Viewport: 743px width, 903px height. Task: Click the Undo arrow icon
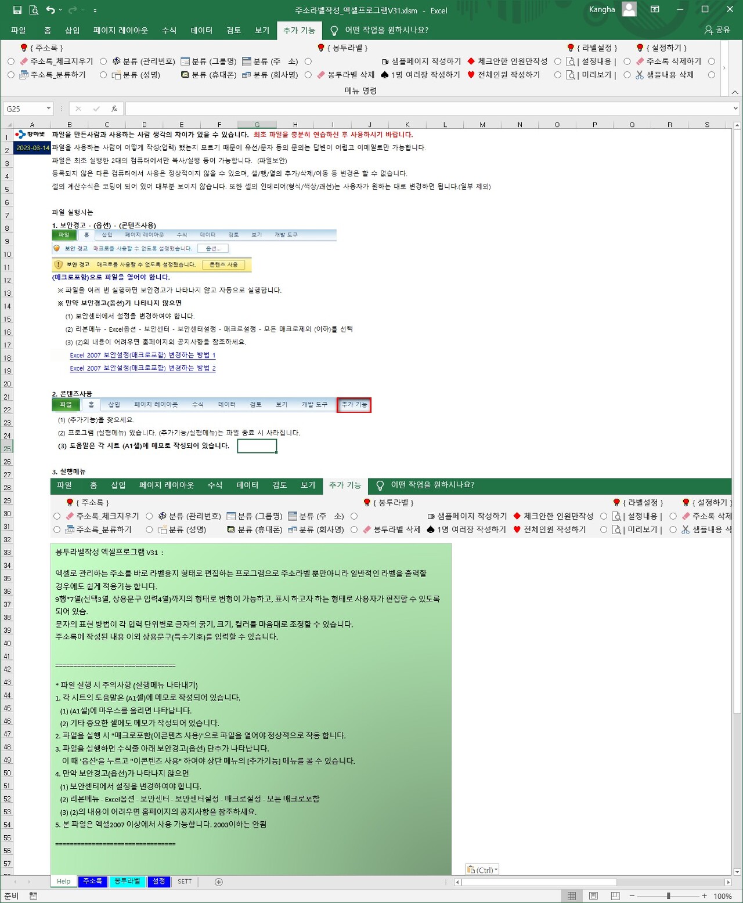tap(51, 10)
